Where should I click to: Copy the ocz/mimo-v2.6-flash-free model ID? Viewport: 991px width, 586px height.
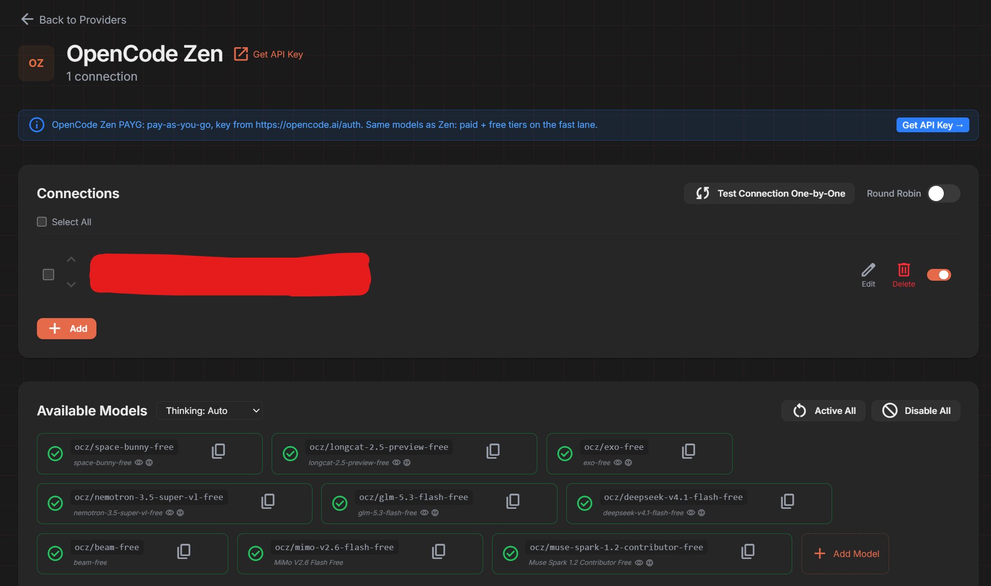[x=439, y=551]
